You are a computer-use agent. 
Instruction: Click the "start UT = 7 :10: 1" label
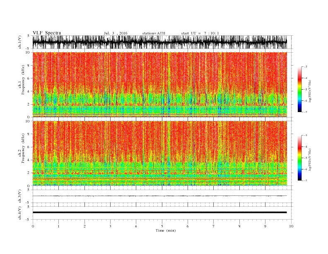point(200,33)
